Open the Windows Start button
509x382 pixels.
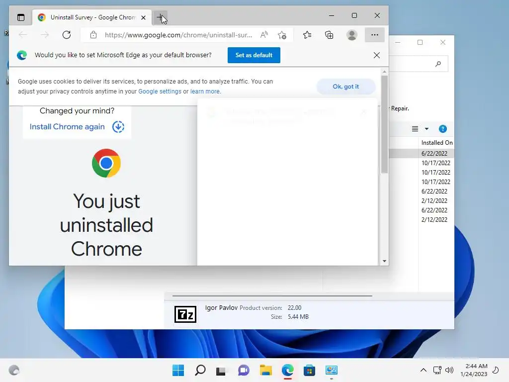click(x=178, y=370)
